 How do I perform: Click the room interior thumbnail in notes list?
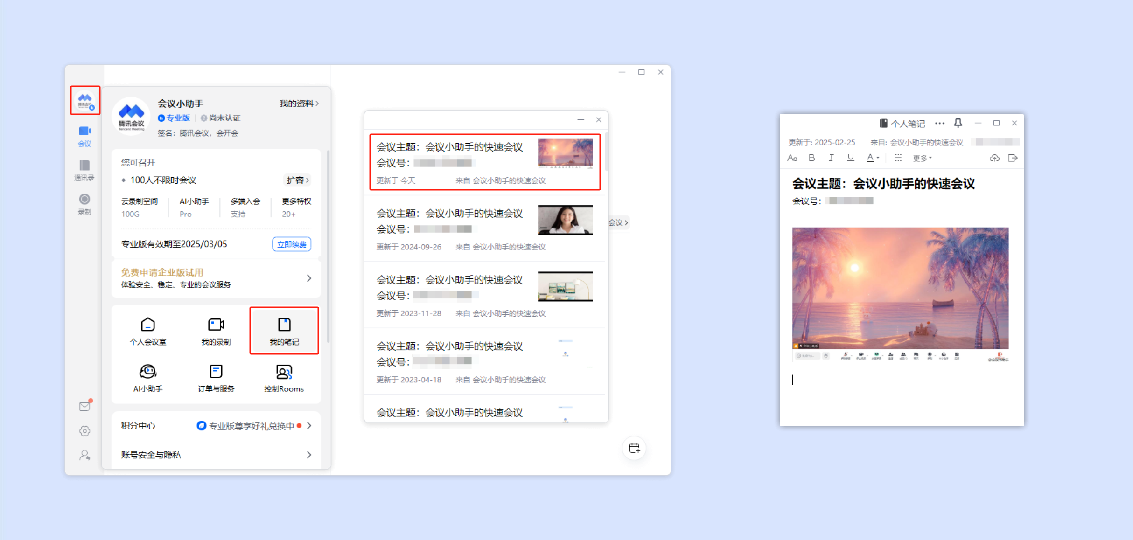(565, 286)
